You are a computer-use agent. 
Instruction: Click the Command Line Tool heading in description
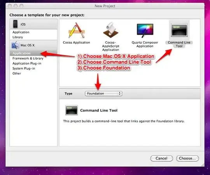coord(99,110)
